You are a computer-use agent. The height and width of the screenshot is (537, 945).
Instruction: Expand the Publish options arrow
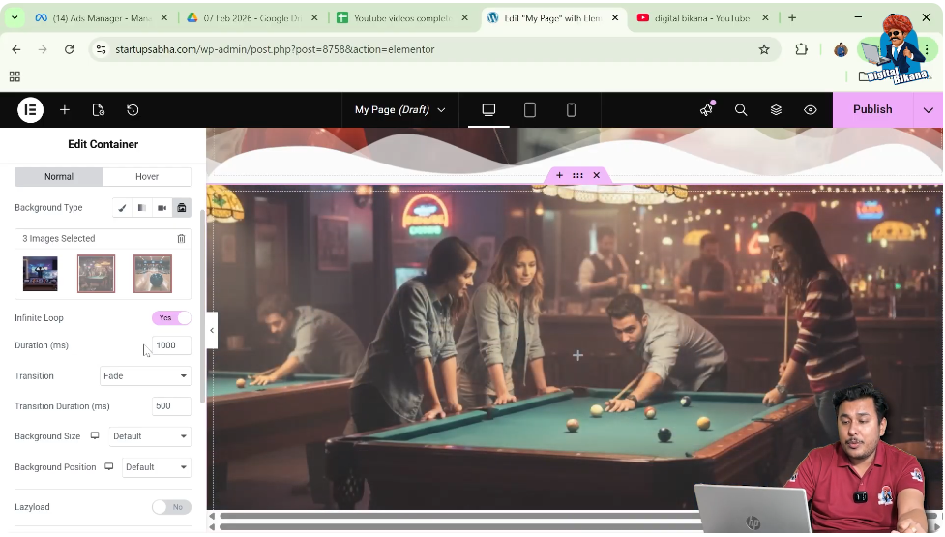point(929,110)
